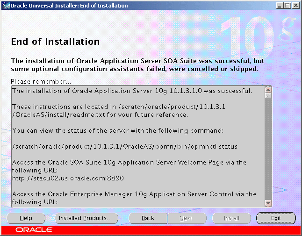Open the Help dialog
This screenshot has height=236, width=302.
coord(26,218)
